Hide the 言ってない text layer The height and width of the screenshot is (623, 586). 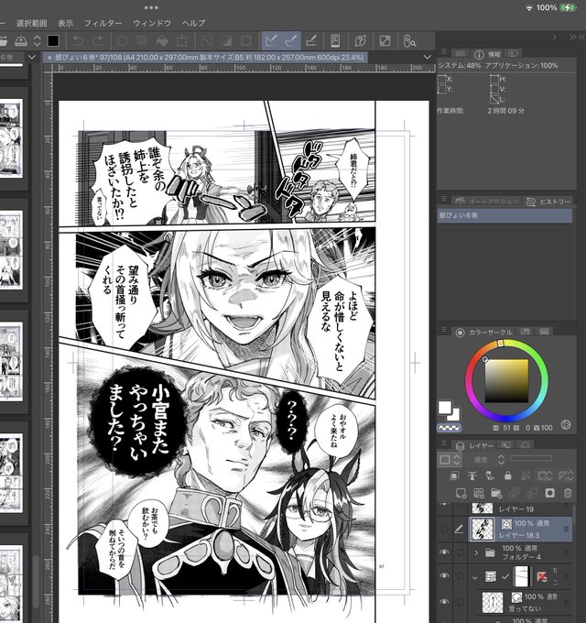[444, 602]
